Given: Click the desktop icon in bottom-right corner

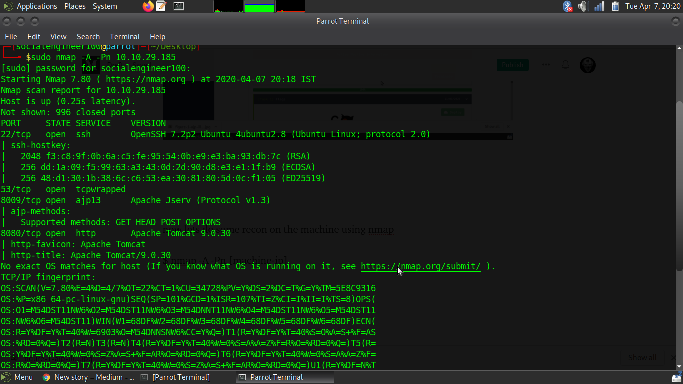Looking at the screenshot, I should pyautogui.click(x=676, y=377).
